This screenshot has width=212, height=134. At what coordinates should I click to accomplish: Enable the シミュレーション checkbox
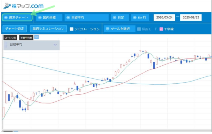coord(72,29)
